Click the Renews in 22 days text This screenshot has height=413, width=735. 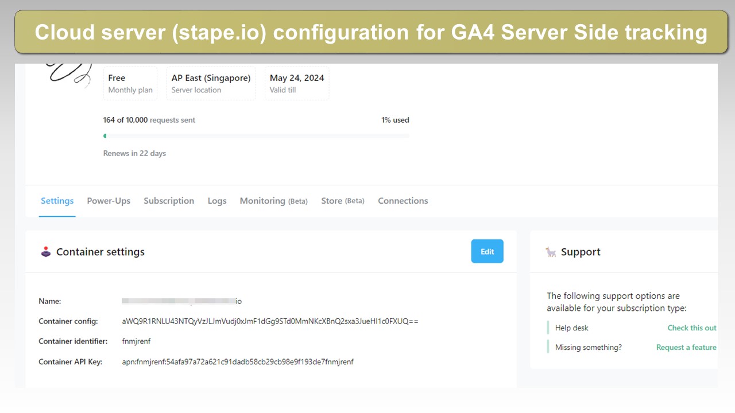pos(134,153)
